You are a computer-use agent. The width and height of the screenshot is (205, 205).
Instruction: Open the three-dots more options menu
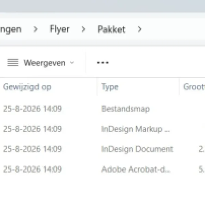click(x=103, y=63)
